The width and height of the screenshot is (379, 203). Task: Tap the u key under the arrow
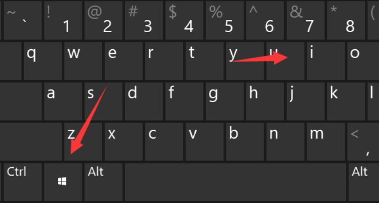(x=285, y=61)
